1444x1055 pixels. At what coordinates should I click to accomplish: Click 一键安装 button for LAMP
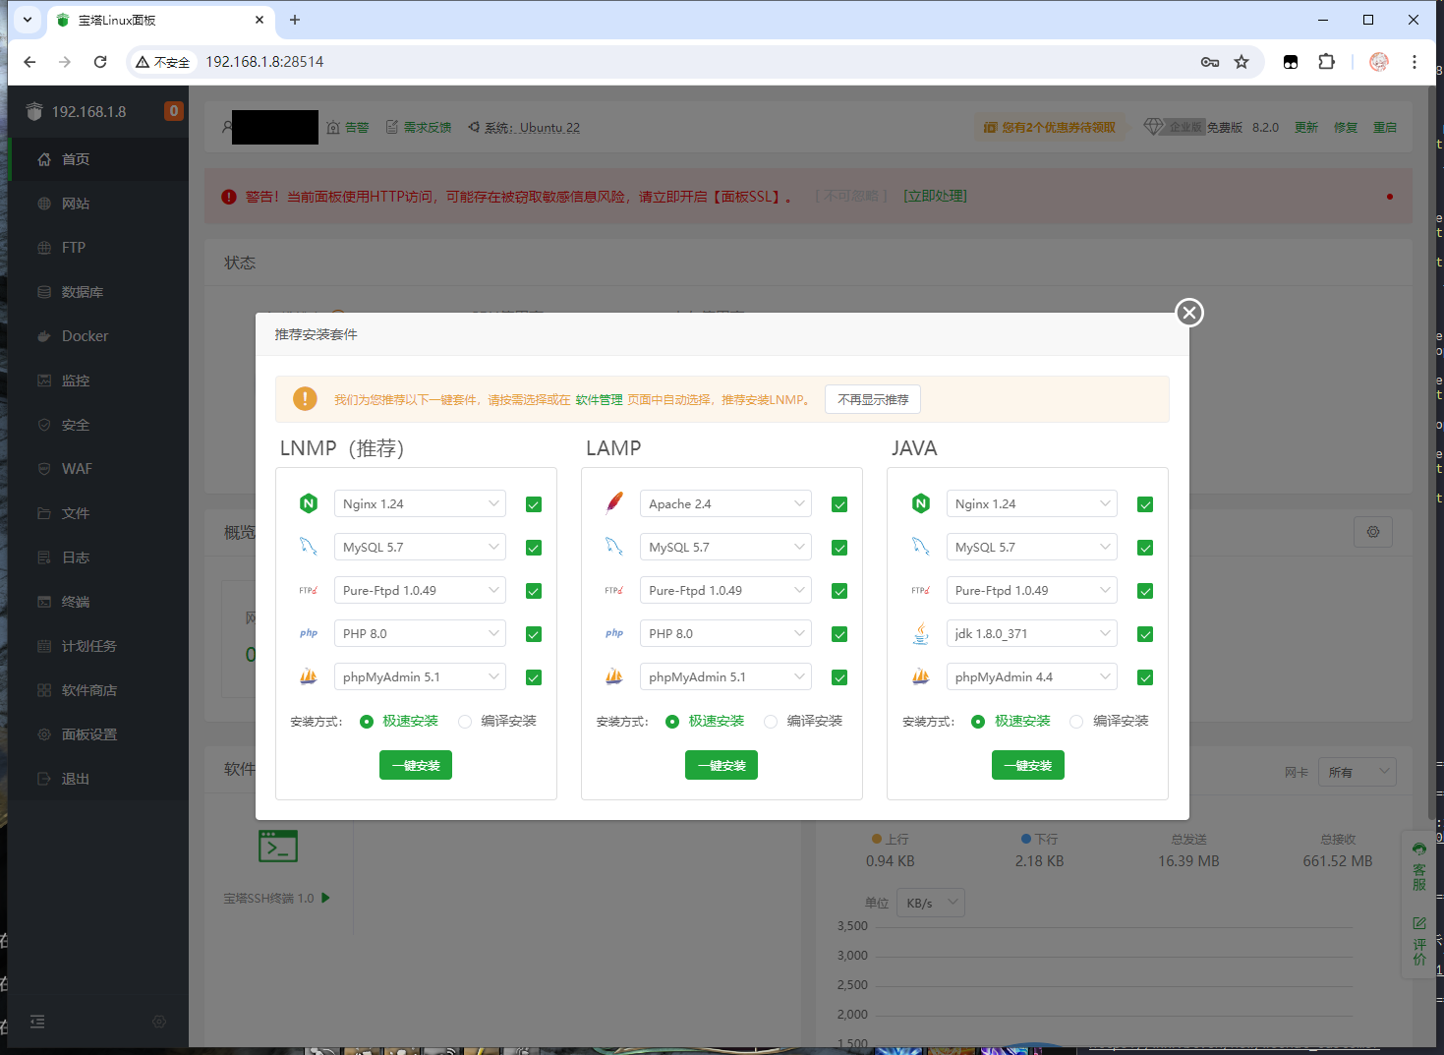tap(722, 765)
